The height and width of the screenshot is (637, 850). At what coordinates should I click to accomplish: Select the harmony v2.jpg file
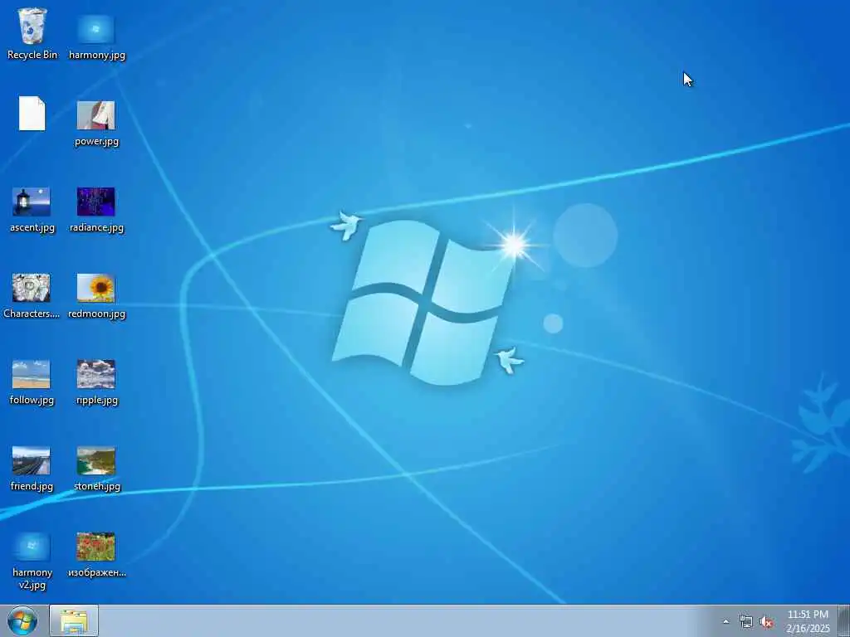(x=32, y=561)
